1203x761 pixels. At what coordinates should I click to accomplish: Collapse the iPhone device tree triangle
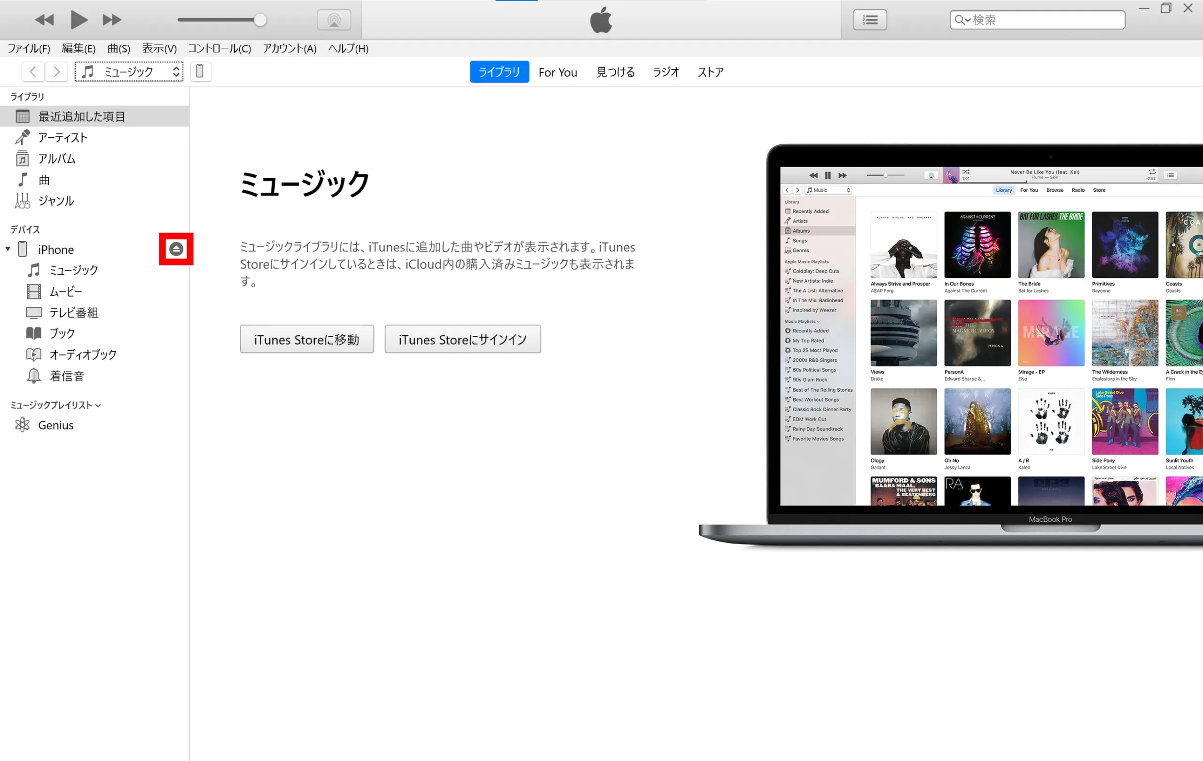(8, 249)
